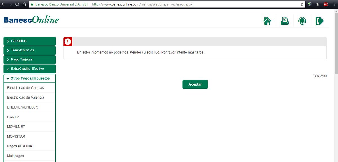Collapse the Otros Pagos/Impuestos section

coord(30,78)
